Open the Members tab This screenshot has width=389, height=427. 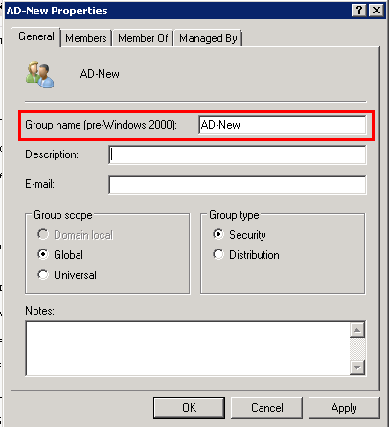click(86, 38)
